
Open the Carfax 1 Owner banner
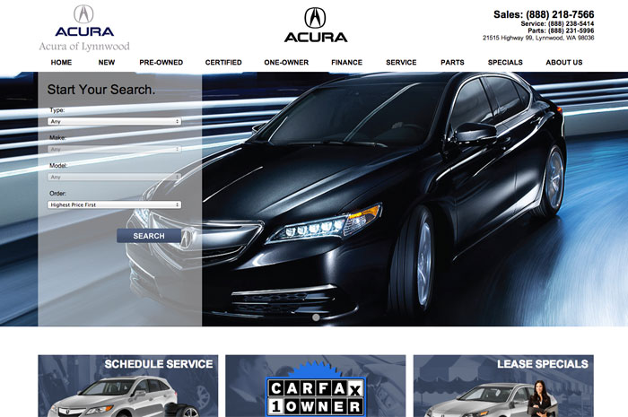click(316, 386)
